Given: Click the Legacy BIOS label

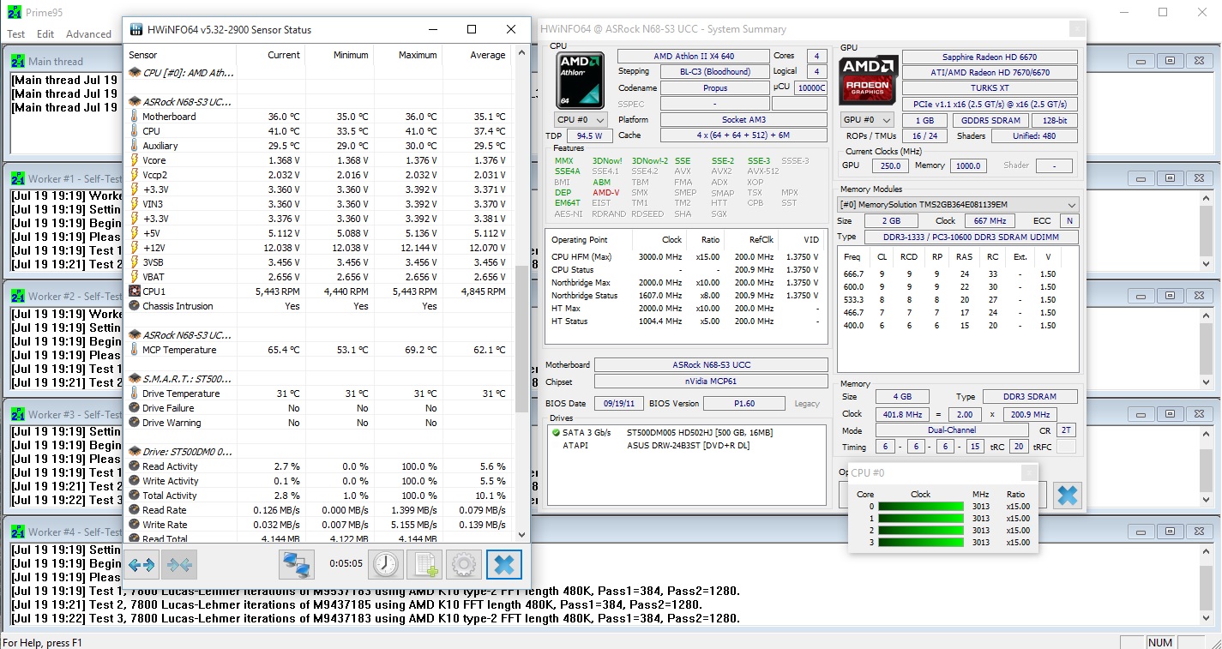Looking at the screenshot, I should pyautogui.click(x=807, y=404).
